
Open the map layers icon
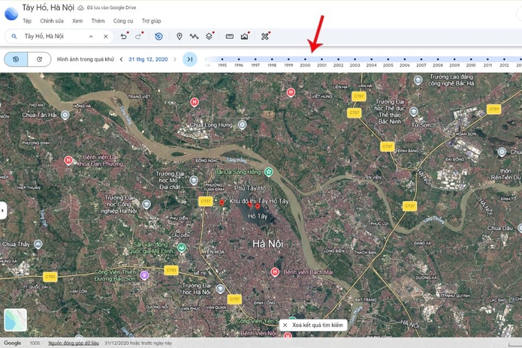coord(209,37)
